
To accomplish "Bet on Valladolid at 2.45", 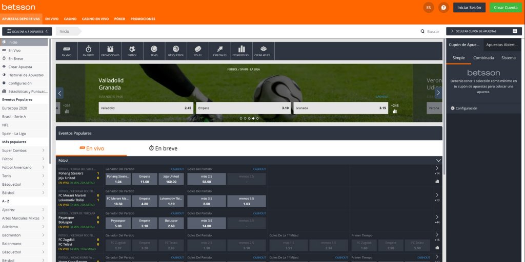I will click(146, 108).
